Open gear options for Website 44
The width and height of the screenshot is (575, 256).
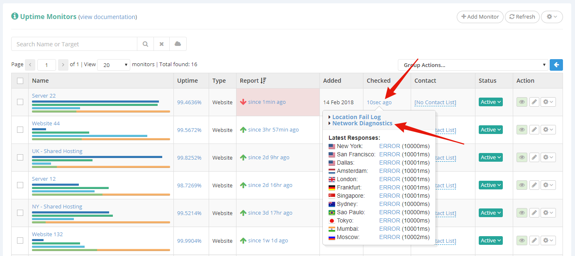(x=548, y=130)
